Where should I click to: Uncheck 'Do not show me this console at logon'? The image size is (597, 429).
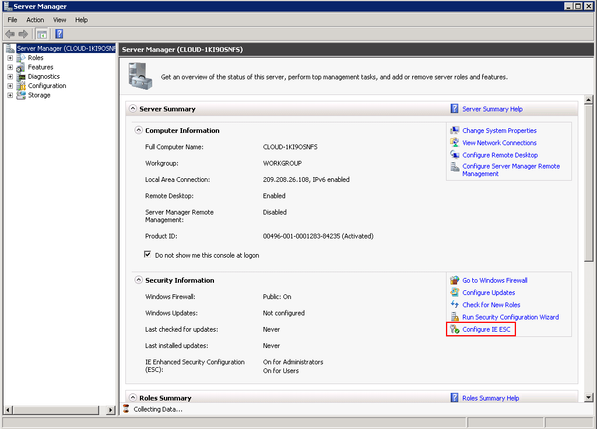coord(148,254)
